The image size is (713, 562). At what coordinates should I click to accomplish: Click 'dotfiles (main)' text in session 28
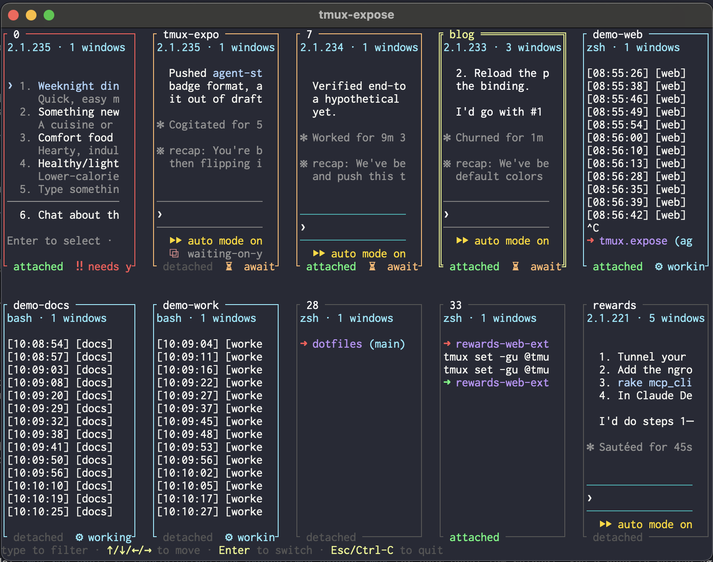pos(359,344)
